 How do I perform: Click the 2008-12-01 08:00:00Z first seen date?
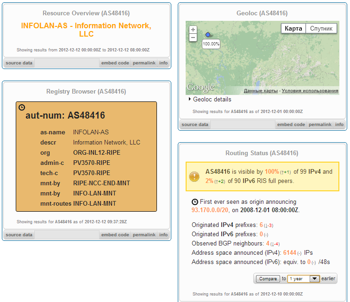click(269, 210)
